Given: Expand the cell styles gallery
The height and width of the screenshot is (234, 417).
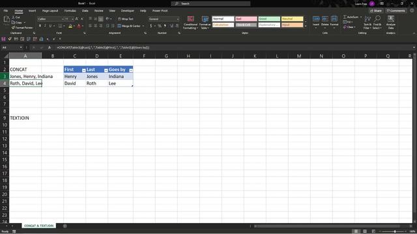Looking at the screenshot, I should pyautogui.click(x=306, y=26).
